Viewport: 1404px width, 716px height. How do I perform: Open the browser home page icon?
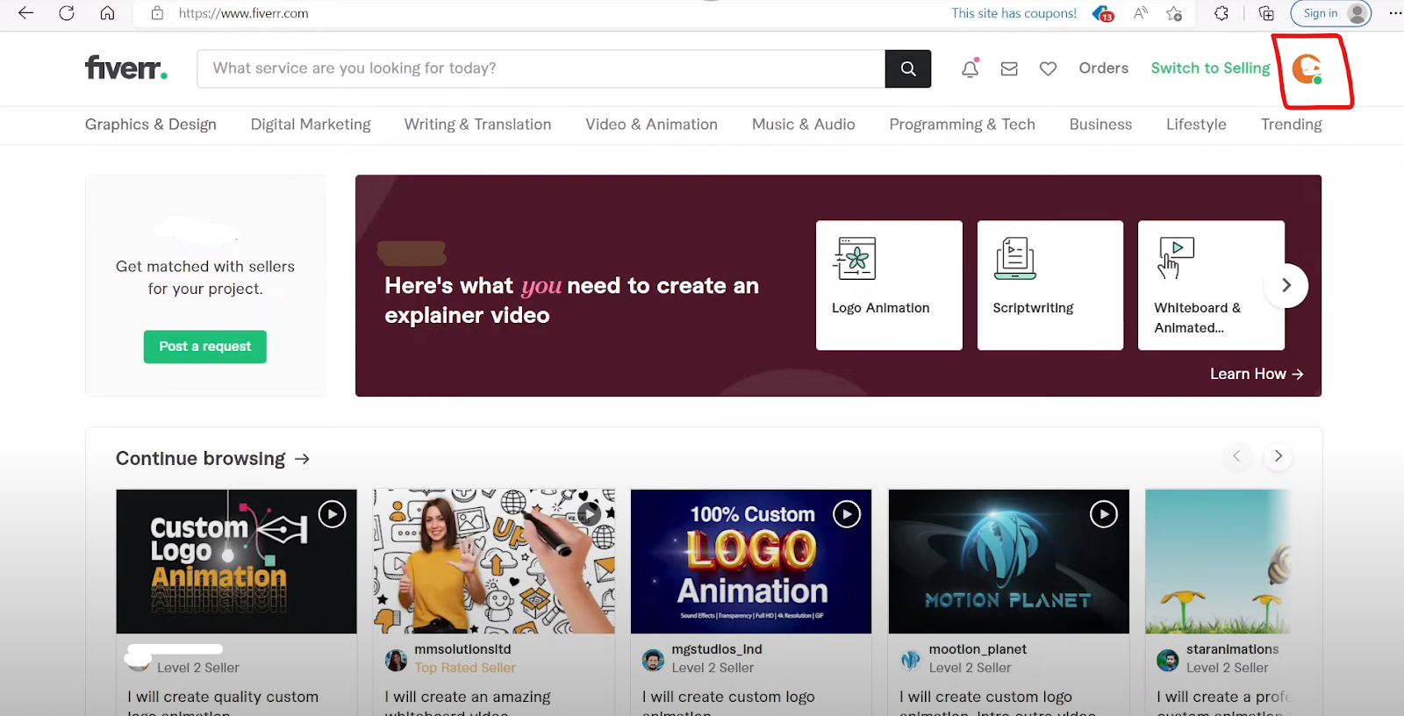(x=107, y=13)
